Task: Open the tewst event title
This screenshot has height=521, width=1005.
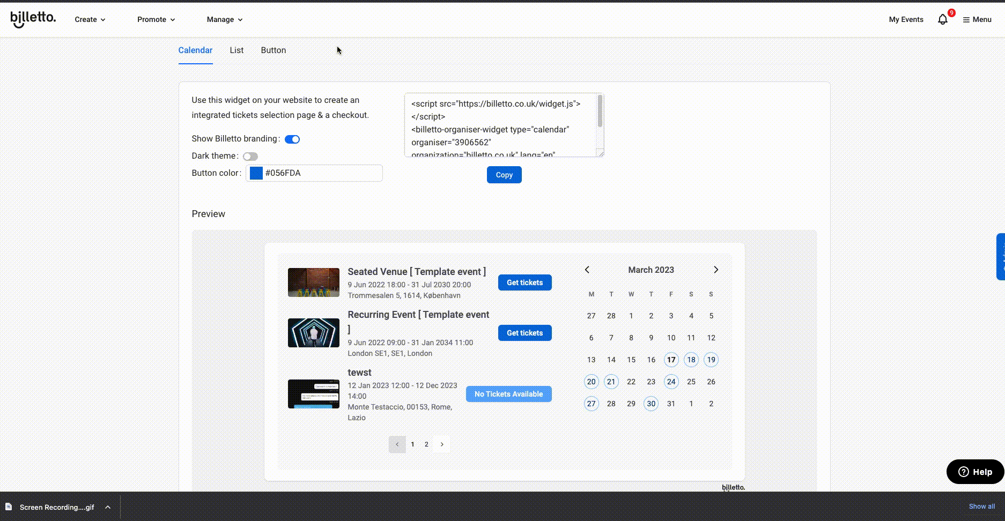Action: tap(359, 373)
